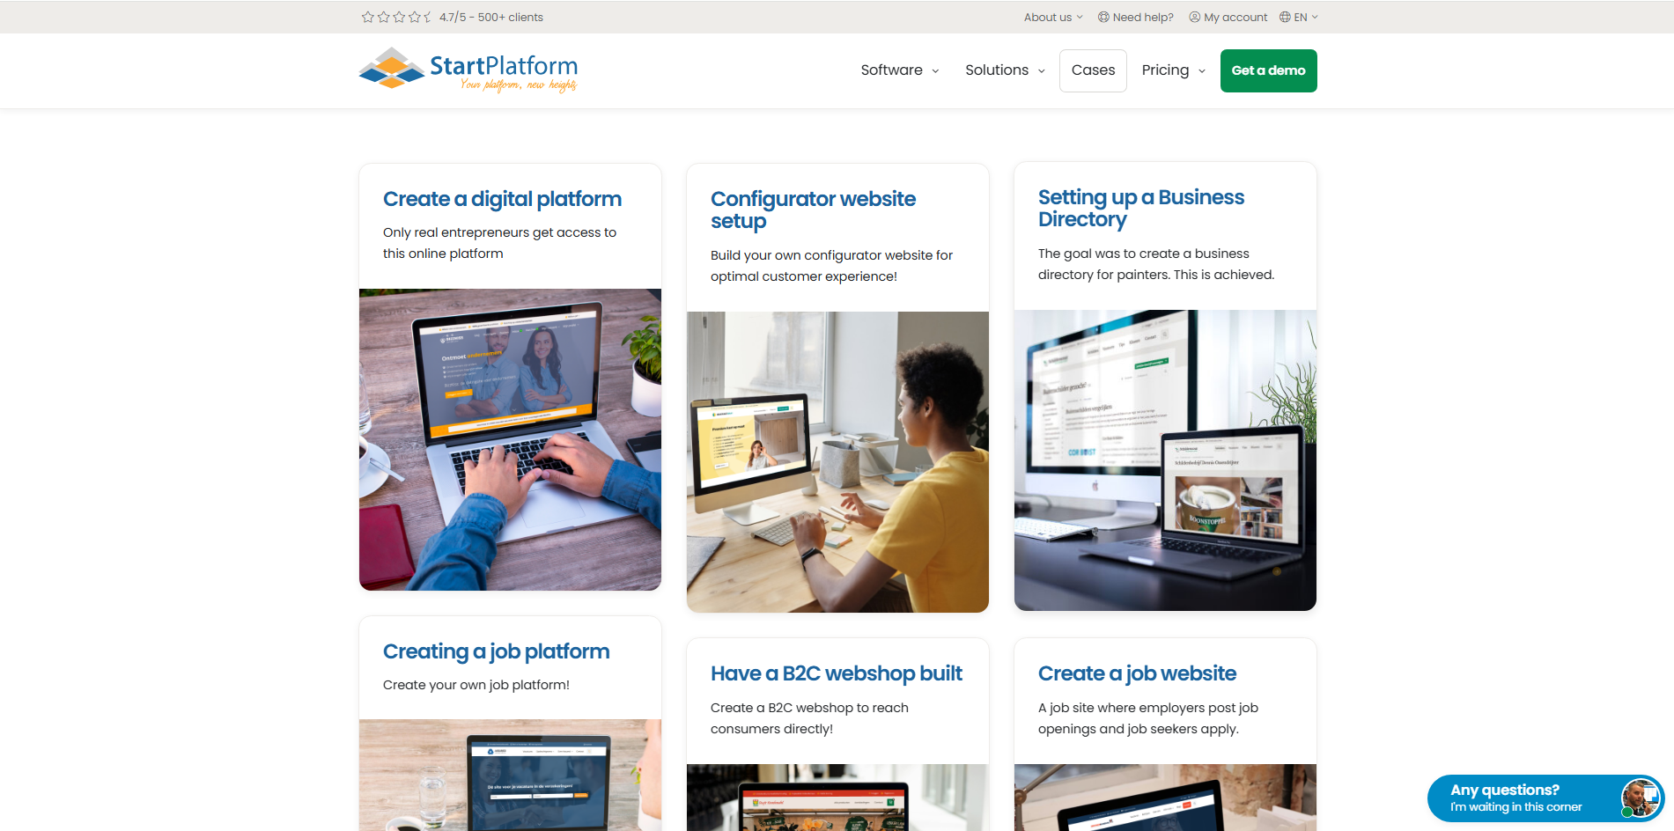Click the chat agent avatar

pos(1641,798)
